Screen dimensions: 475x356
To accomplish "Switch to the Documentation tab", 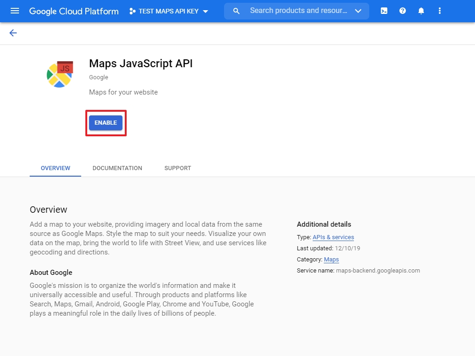I will point(117,168).
